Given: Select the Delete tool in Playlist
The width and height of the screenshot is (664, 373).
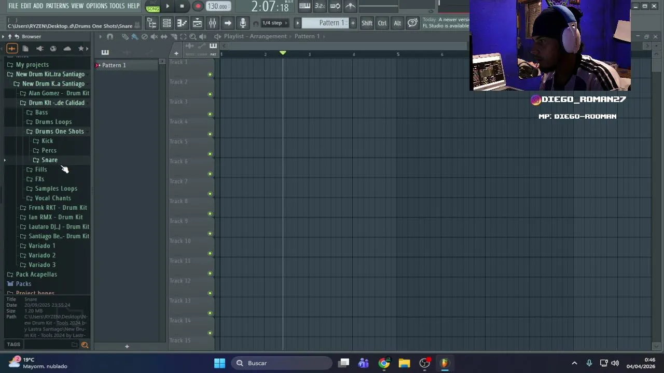Looking at the screenshot, I should 145,36.
